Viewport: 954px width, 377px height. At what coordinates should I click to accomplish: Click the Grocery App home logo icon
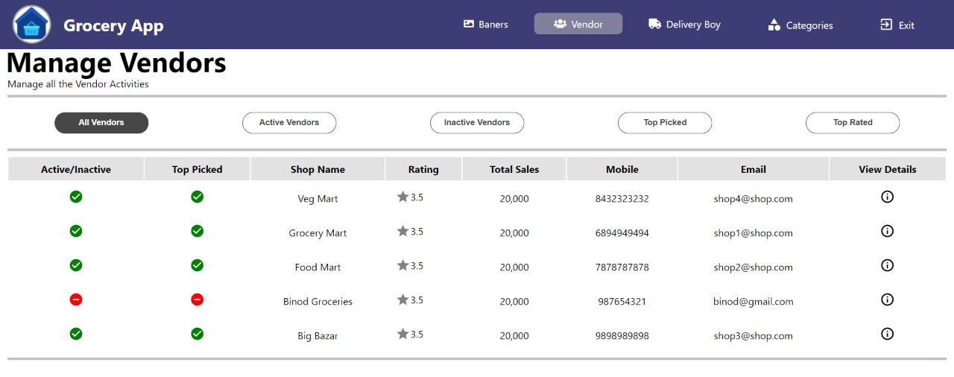[x=31, y=25]
